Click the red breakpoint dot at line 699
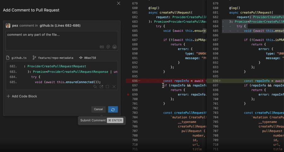Image resolution: width=284 pixels, height=152 pixels. [x=128, y=94]
